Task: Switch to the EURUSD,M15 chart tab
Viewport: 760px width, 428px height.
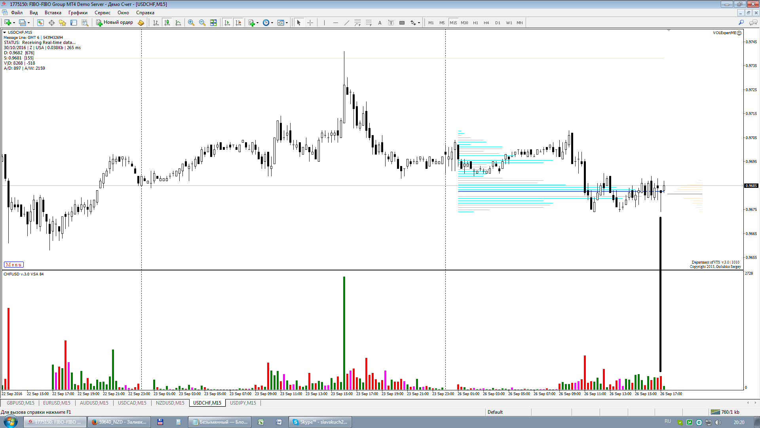Action: coord(57,403)
